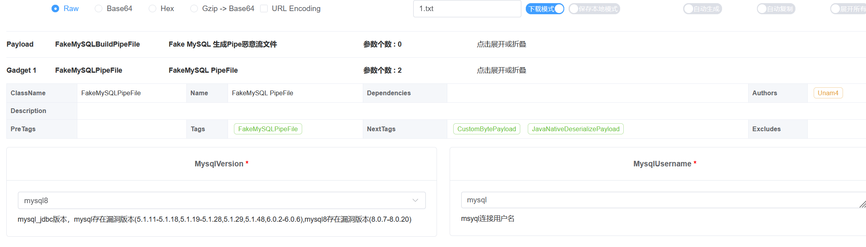This screenshot has height=247, width=866.
Task: Choose the Base64 encoding radio option
Action: coord(99,9)
